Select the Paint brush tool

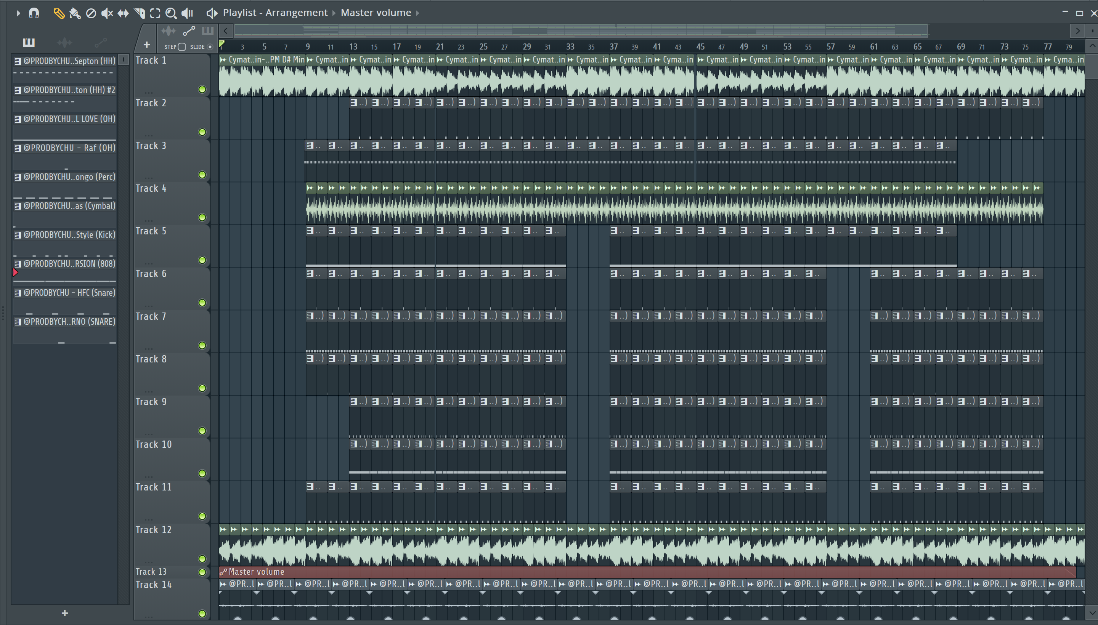point(75,13)
